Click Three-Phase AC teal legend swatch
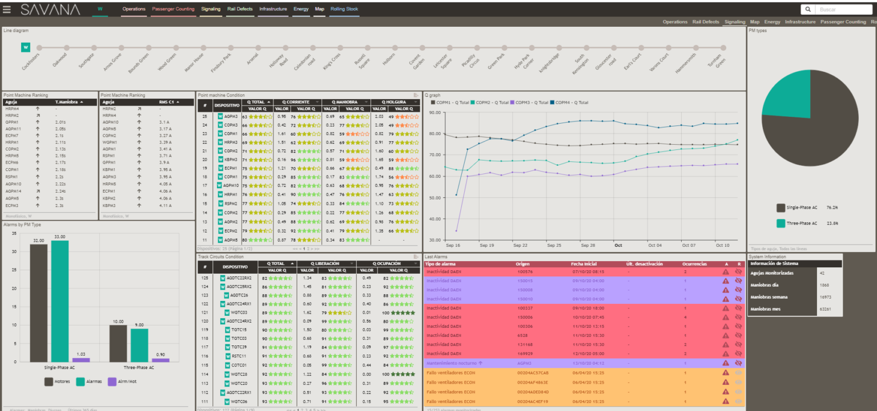Viewport: 877px width, 411px height. pos(781,223)
